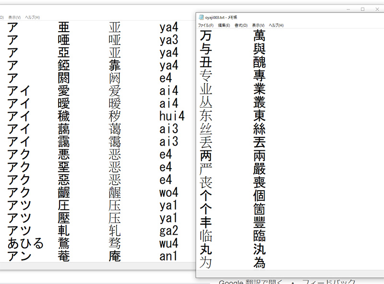384x284 pixels.
Task: Close the window with the X button
Action: [x=376, y=9]
